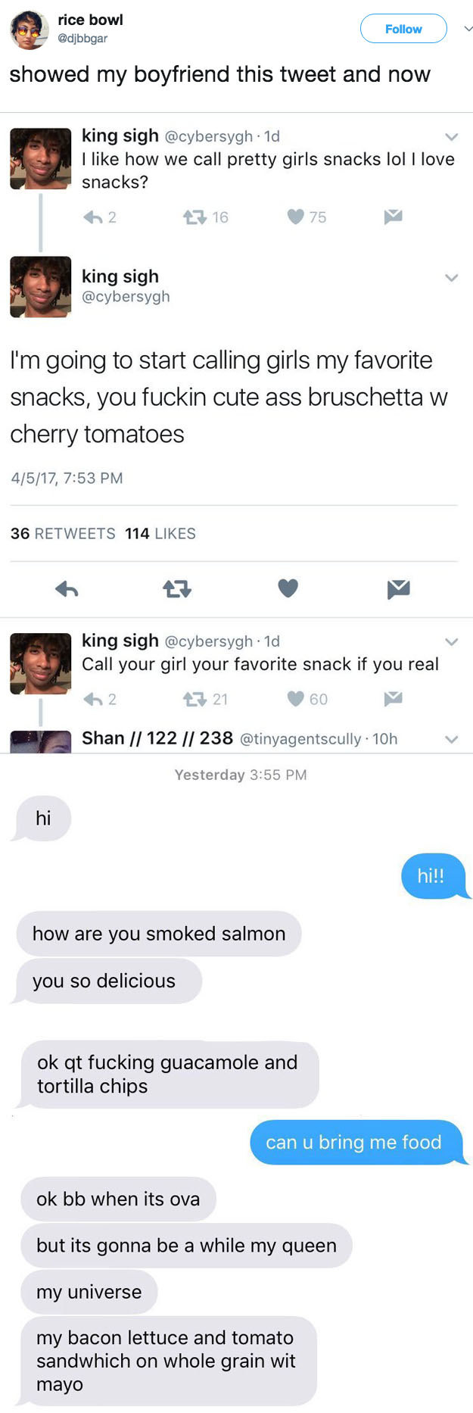
Task: Retweet the tweet with 16 retweets
Action: point(194,217)
